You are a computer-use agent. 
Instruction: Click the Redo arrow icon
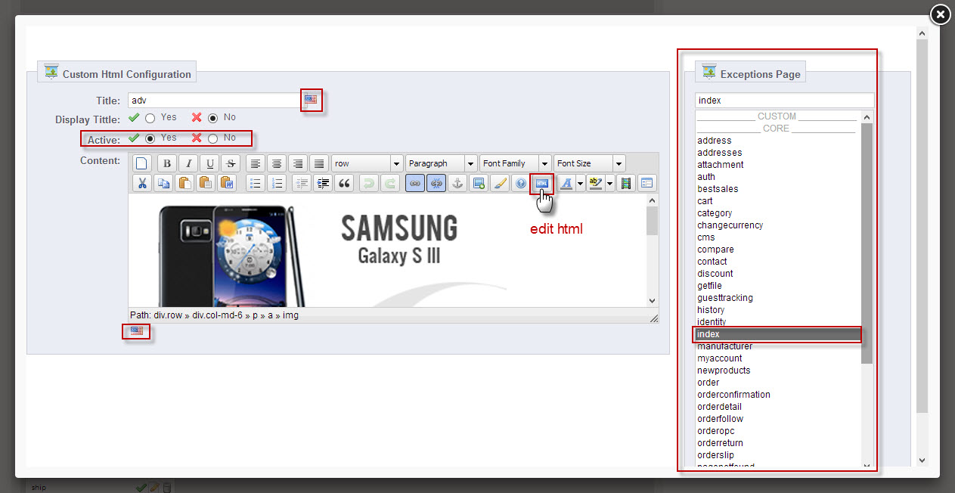389,183
